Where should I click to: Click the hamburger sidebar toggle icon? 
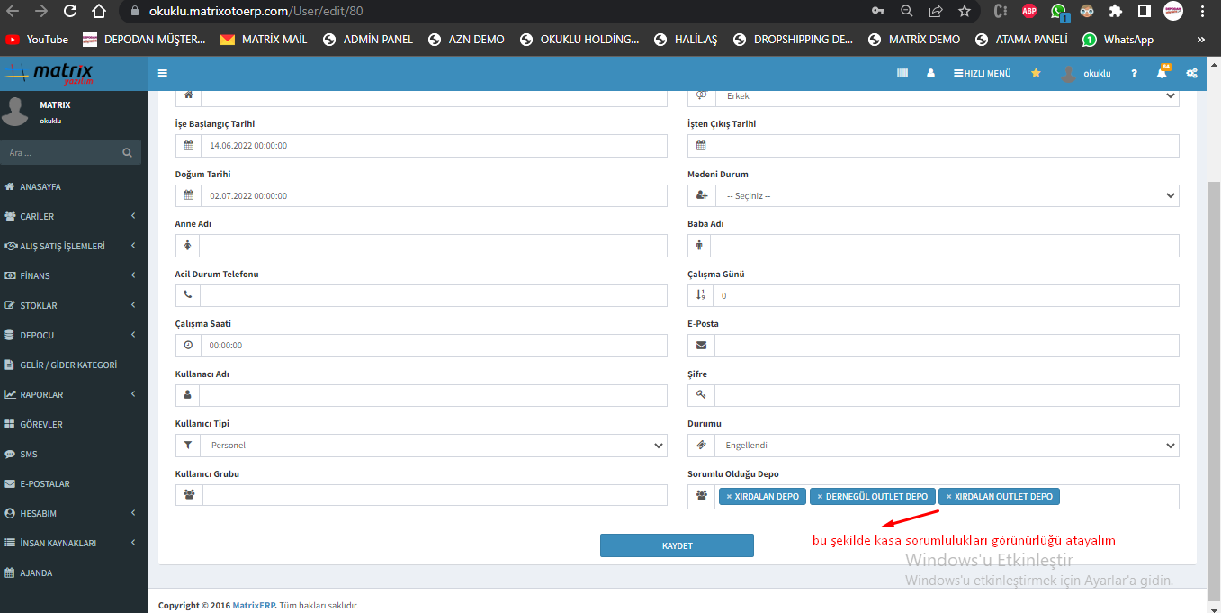(x=162, y=73)
